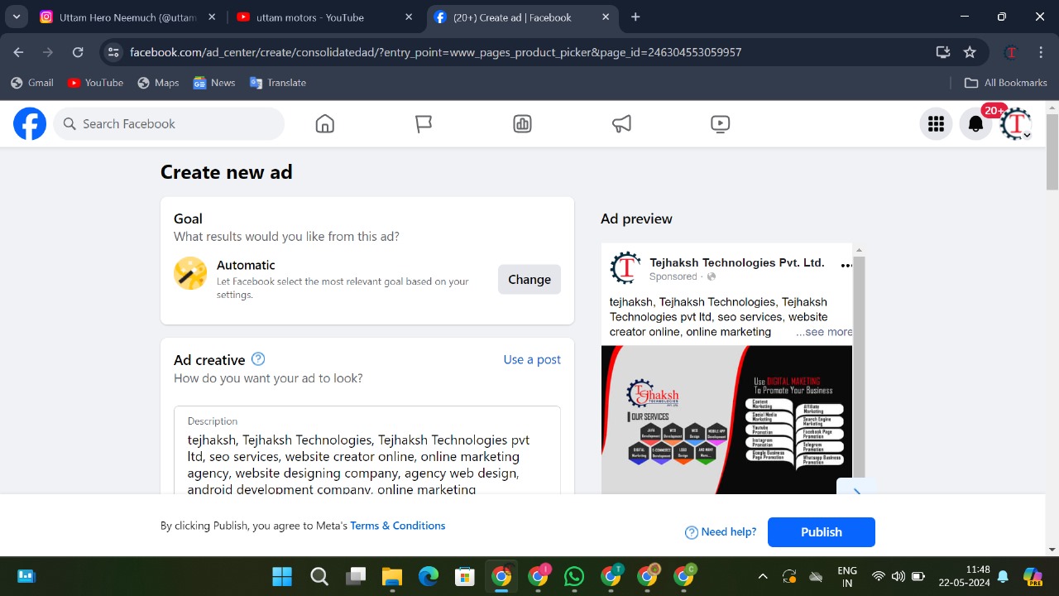Open the Insights bar chart icon

[x=522, y=124]
